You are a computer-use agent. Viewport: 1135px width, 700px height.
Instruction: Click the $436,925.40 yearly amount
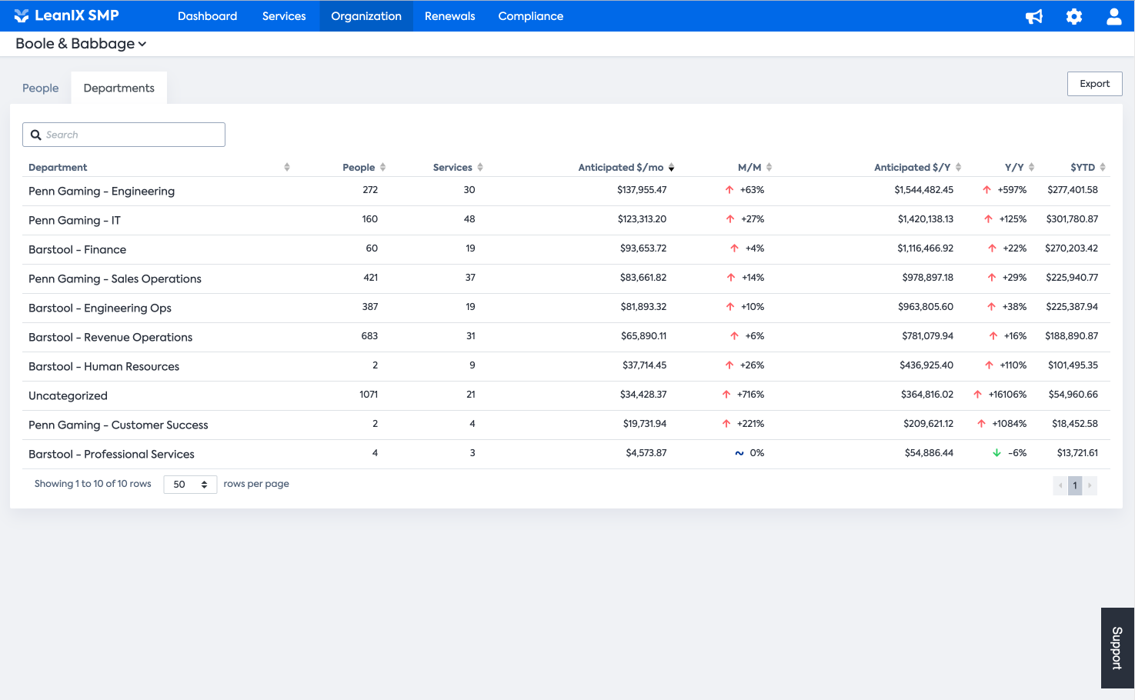(926, 365)
